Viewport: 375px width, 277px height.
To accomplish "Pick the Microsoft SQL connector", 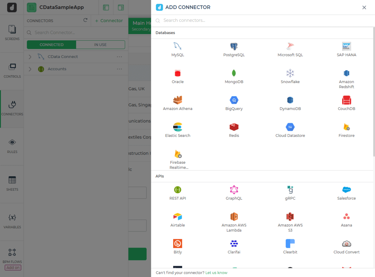I will tap(290, 50).
